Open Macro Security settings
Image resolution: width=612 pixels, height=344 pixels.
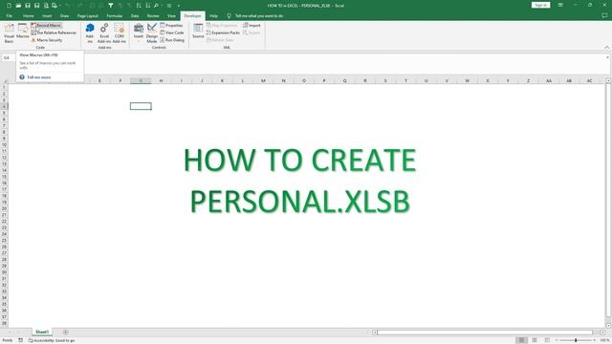coord(47,40)
